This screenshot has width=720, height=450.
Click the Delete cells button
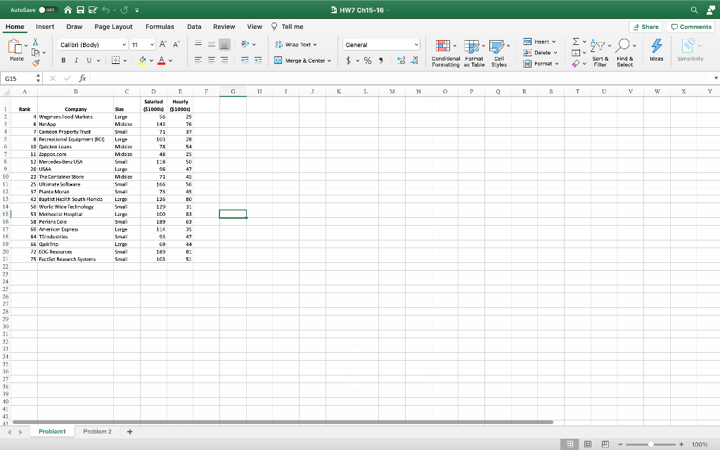point(541,52)
